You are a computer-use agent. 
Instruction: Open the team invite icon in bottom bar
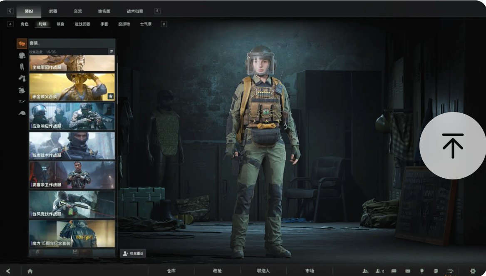(x=365, y=271)
